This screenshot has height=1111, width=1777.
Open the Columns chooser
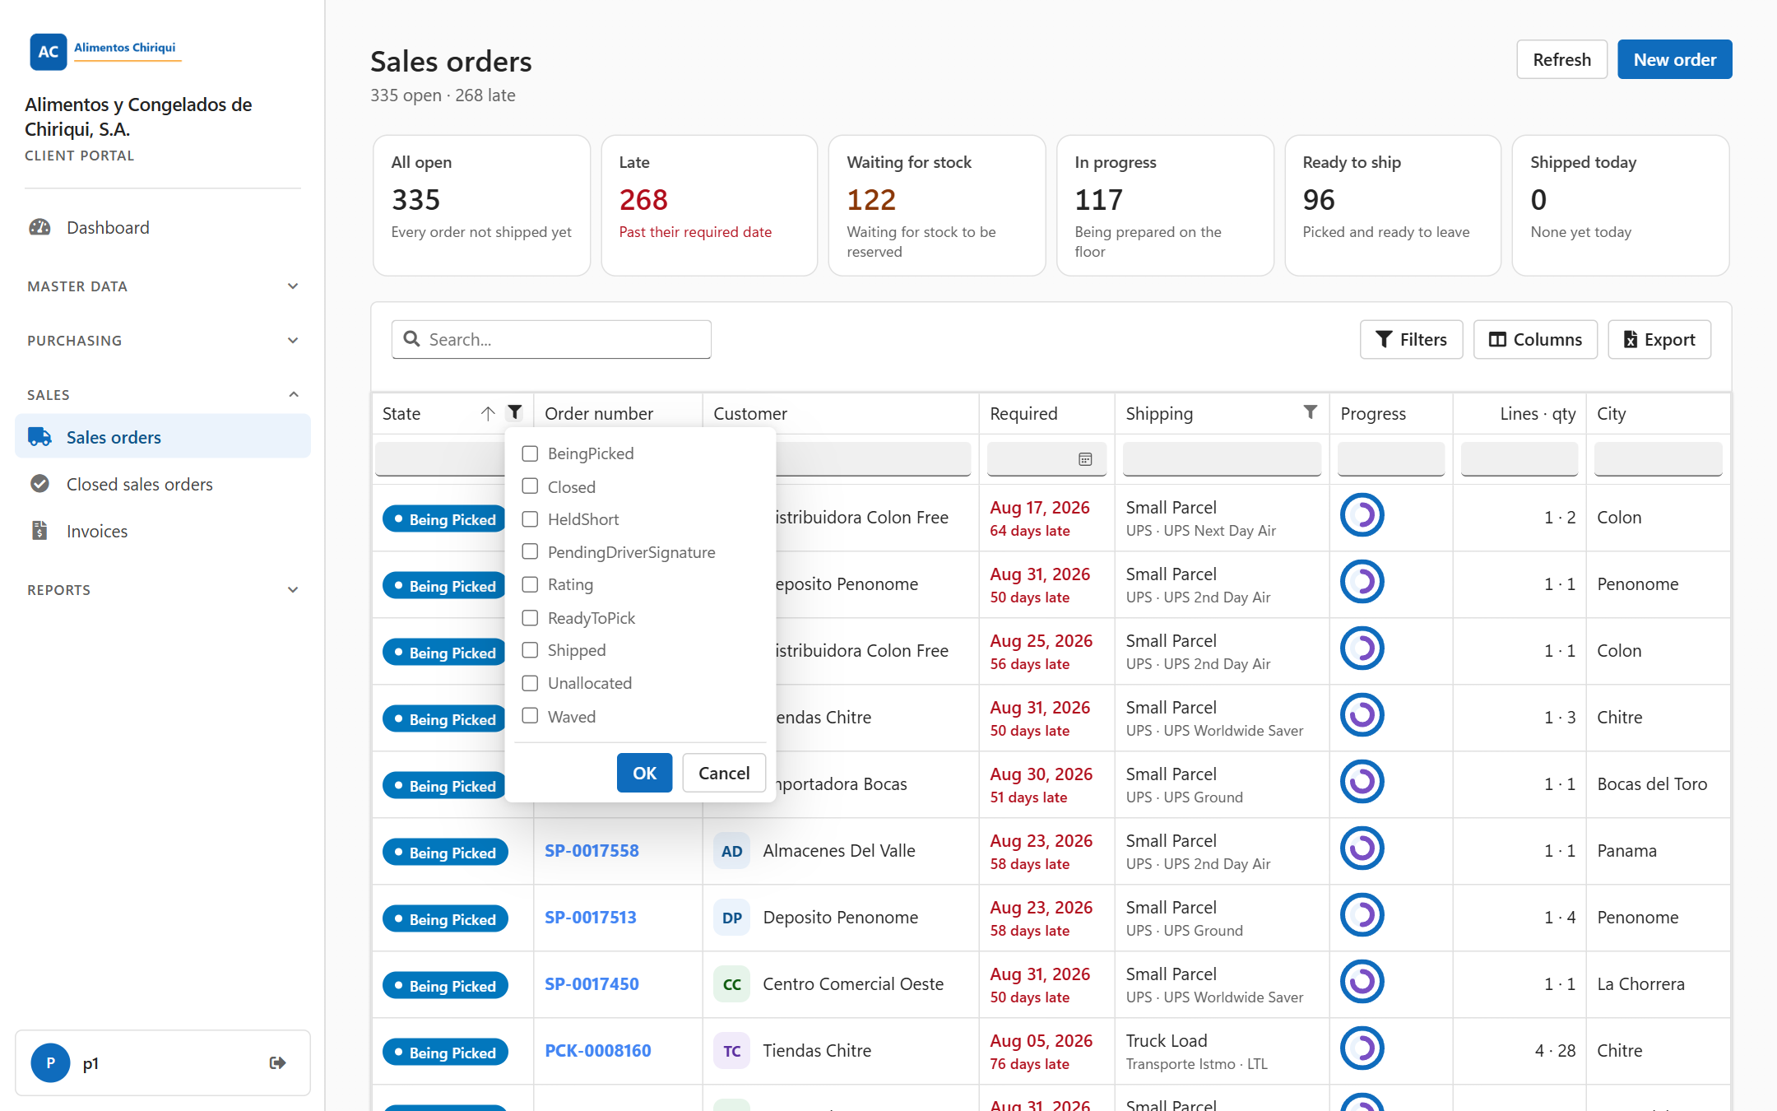coord(1535,339)
